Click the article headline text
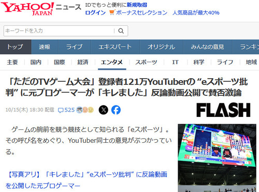 (x=126, y=87)
